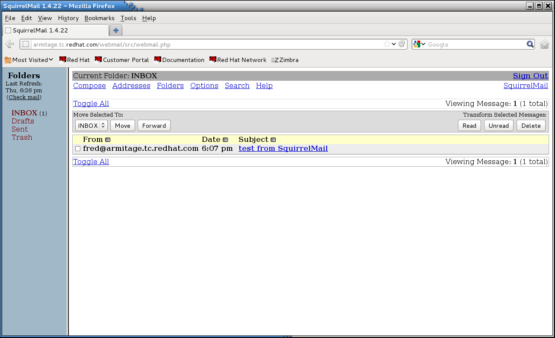Open the Addresses link

point(131,85)
